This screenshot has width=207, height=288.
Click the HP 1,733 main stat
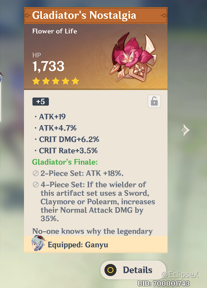pos(49,63)
